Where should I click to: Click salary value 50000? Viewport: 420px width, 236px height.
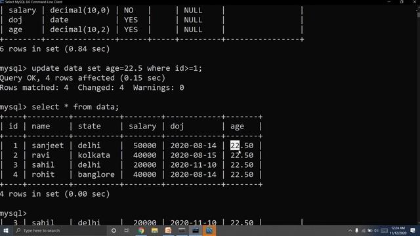[x=144, y=146]
